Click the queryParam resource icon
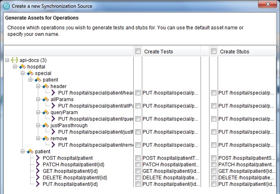This screenshot has height=194, width=280. [x=45, y=112]
